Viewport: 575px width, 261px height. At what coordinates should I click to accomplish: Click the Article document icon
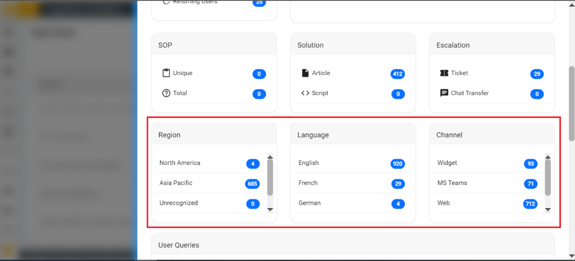[x=305, y=73]
